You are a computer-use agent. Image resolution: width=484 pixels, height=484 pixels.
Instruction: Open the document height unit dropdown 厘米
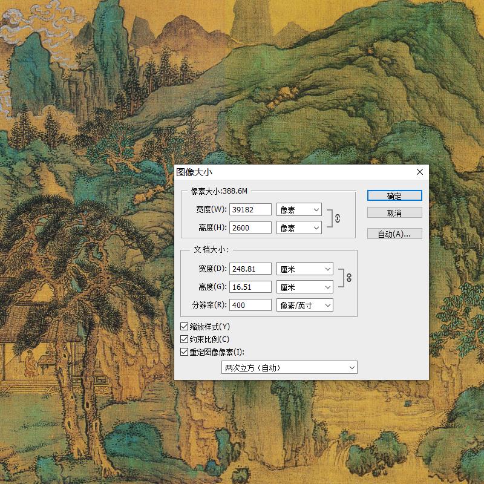[x=305, y=287]
